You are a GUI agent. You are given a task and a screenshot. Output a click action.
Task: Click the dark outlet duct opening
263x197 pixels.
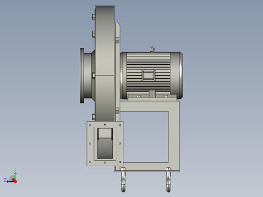[x=105, y=143]
